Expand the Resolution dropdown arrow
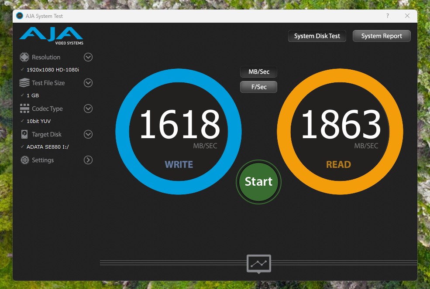 click(x=88, y=57)
